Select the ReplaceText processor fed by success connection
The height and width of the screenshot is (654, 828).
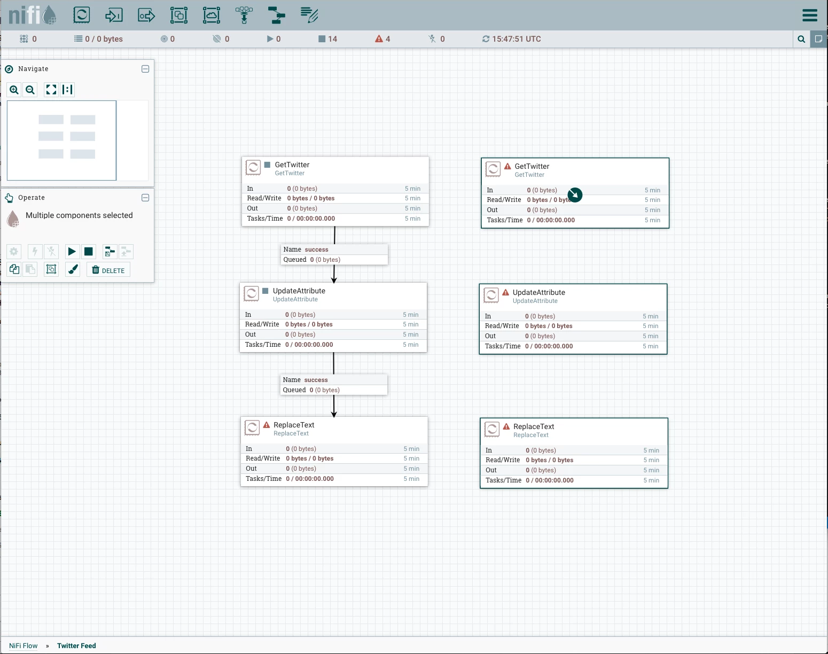(x=334, y=451)
